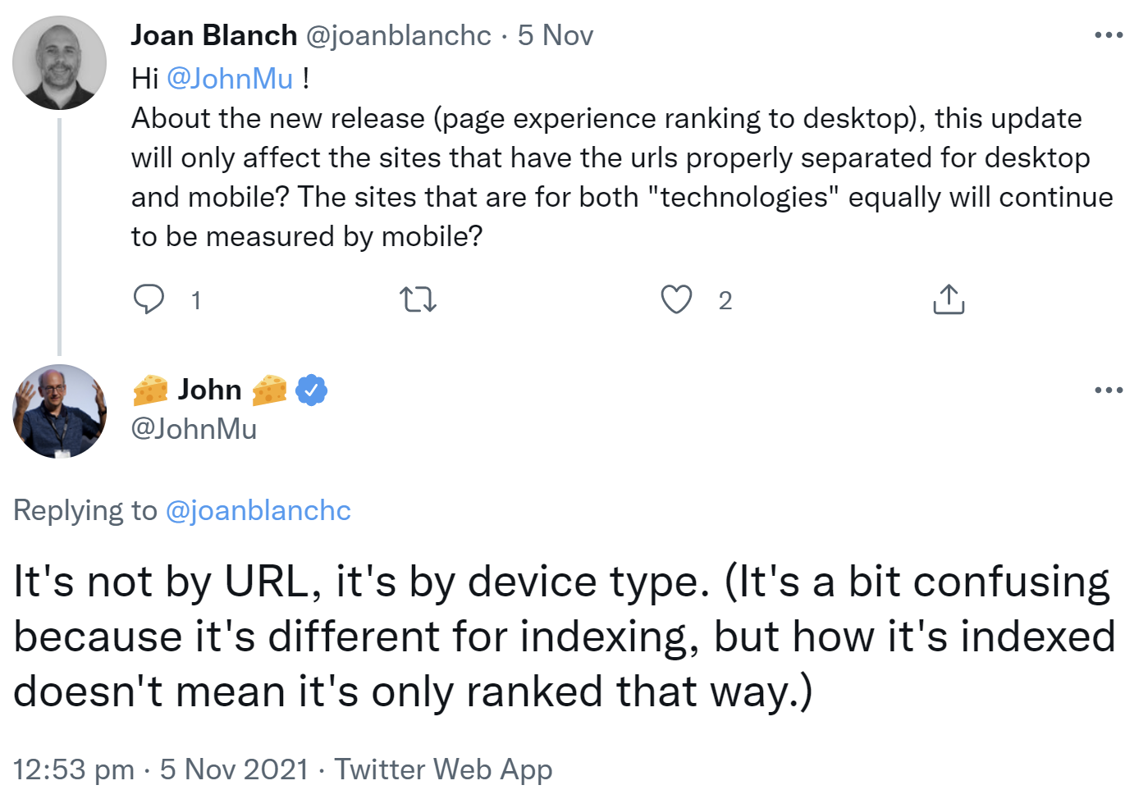Like Joan Blanch's tweet with heart icon
The width and height of the screenshot is (1148, 808).
click(x=676, y=300)
